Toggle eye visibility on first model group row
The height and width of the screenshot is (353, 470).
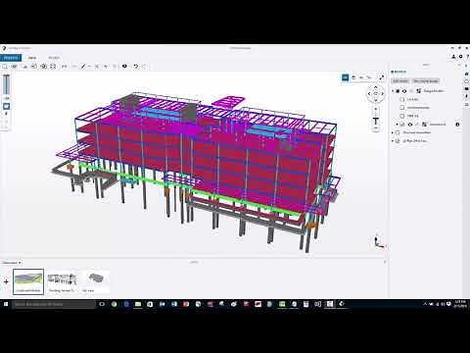[404, 91]
